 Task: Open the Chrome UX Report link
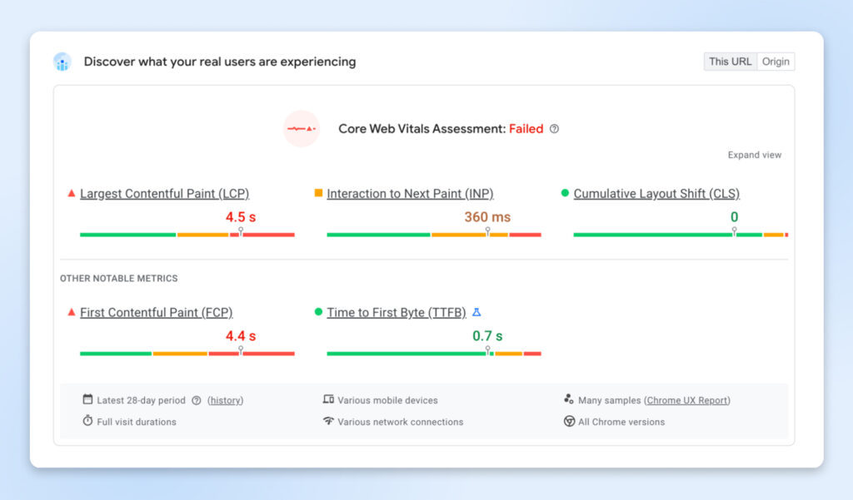686,400
